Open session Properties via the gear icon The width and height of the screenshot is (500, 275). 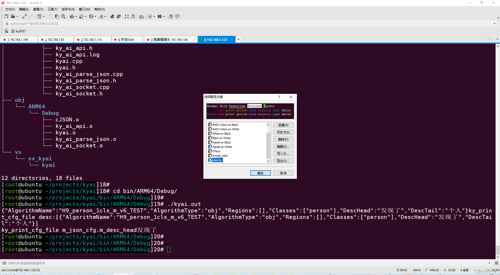40,16
